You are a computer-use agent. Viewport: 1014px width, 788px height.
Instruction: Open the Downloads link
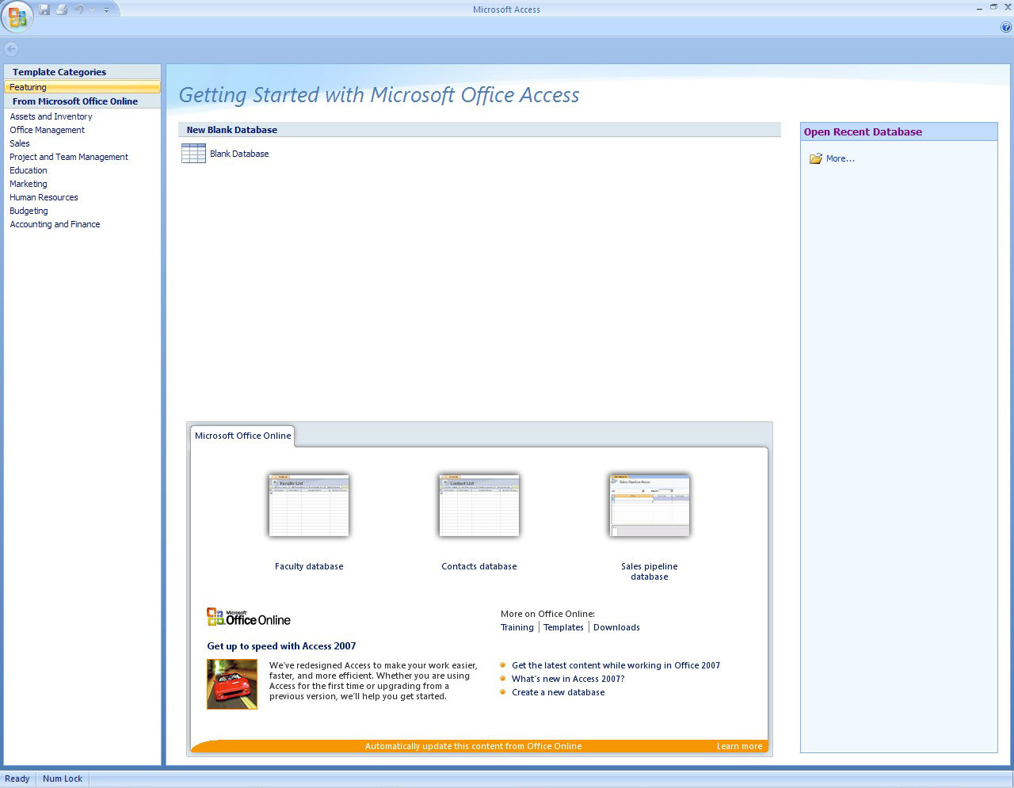(x=616, y=627)
